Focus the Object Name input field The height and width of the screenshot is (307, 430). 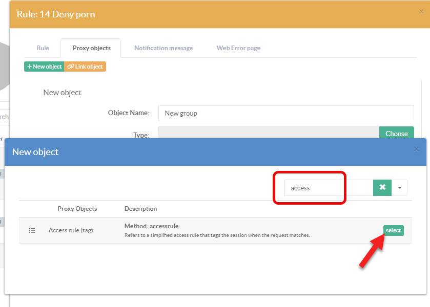click(285, 113)
